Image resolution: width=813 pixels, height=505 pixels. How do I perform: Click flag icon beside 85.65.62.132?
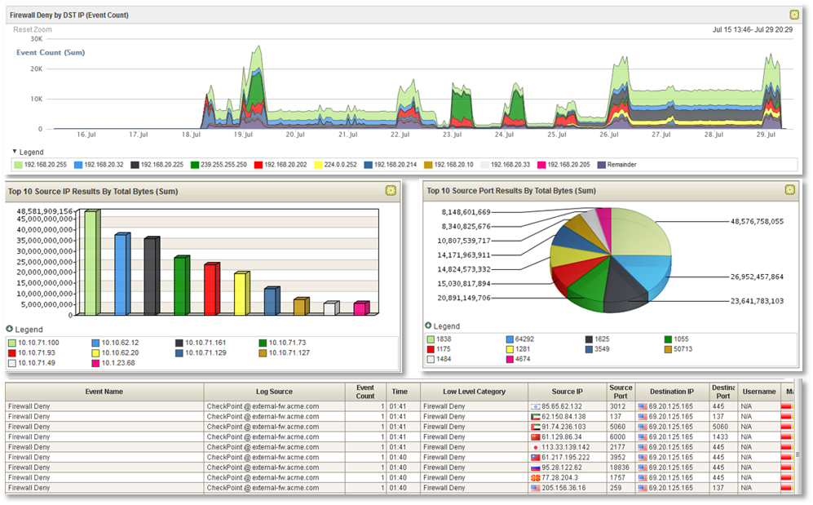[x=536, y=406]
